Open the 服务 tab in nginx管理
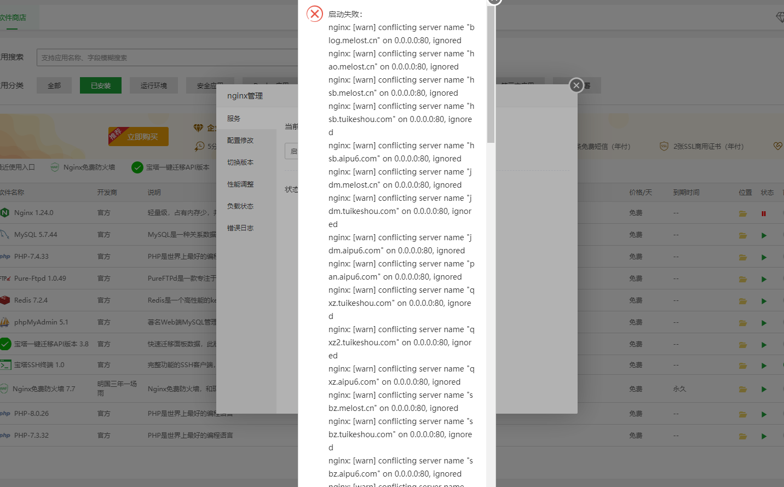The width and height of the screenshot is (784, 487). [x=246, y=118]
